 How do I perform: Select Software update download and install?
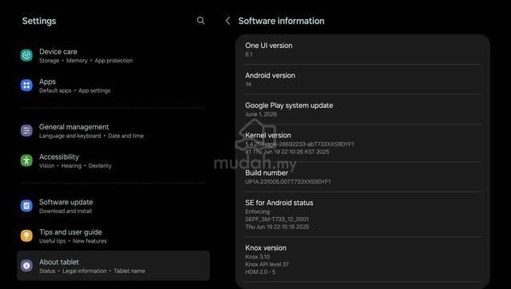click(x=113, y=206)
